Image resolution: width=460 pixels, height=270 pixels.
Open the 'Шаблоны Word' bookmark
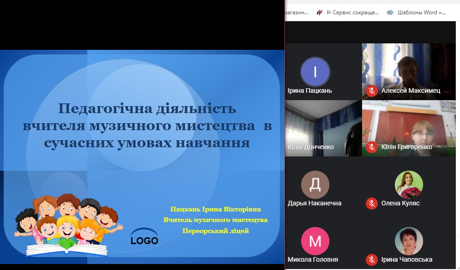click(x=421, y=12)
